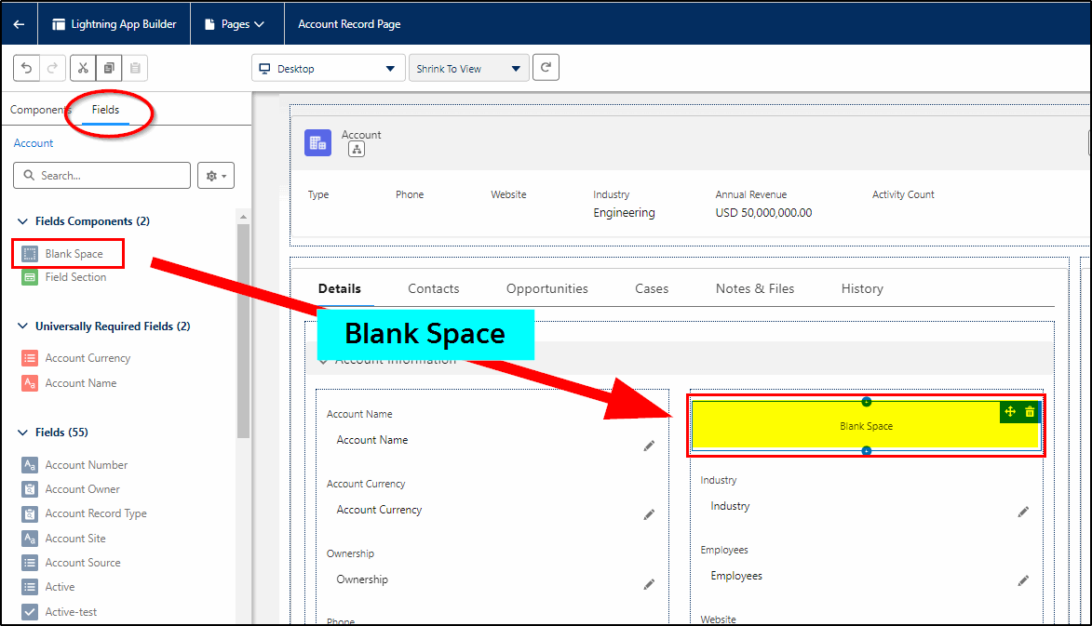Click the field Search input box

tap(101, 176)
